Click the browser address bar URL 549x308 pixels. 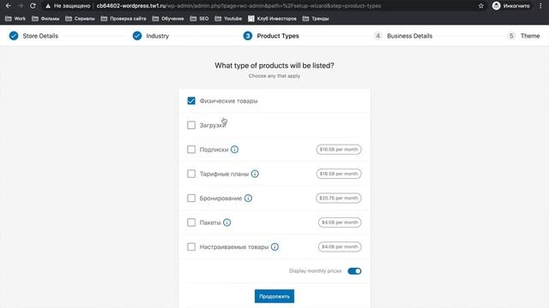pyautogui.click(x=238, y=6)
